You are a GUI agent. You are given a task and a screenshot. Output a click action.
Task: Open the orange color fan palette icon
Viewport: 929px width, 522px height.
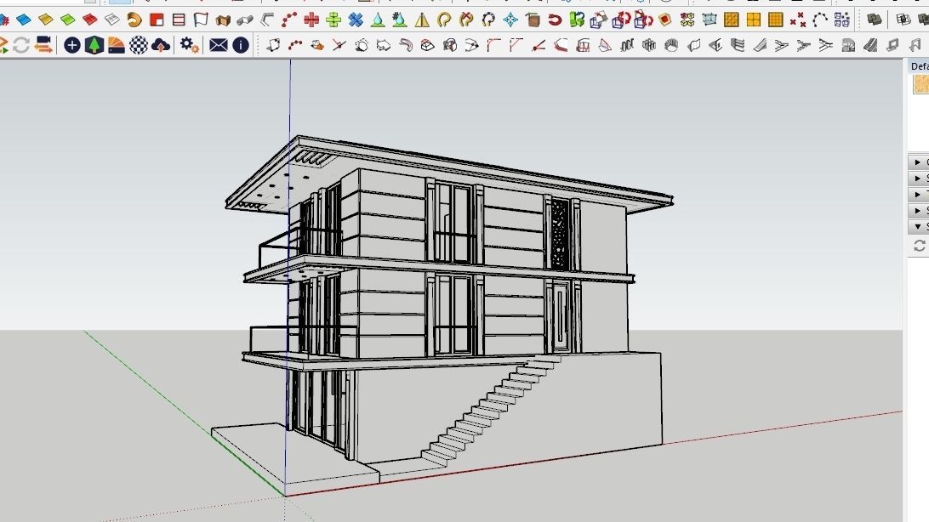point(116,45)
